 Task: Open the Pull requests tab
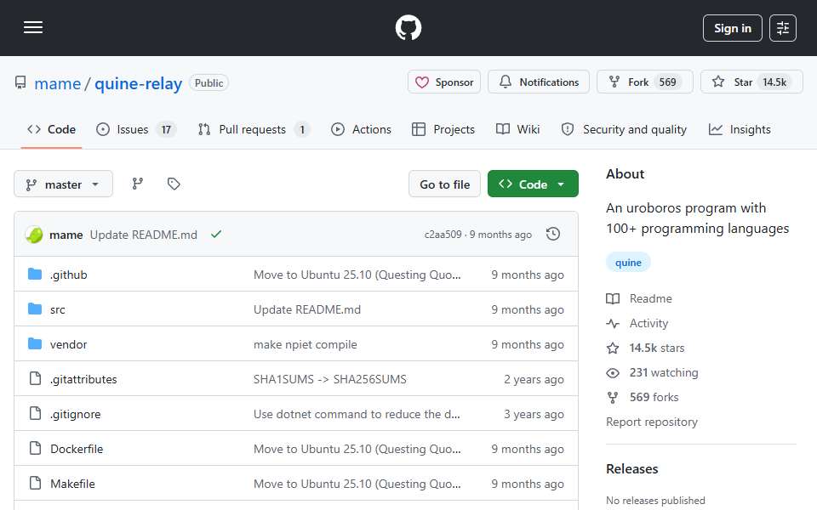[x=254, y=129]
